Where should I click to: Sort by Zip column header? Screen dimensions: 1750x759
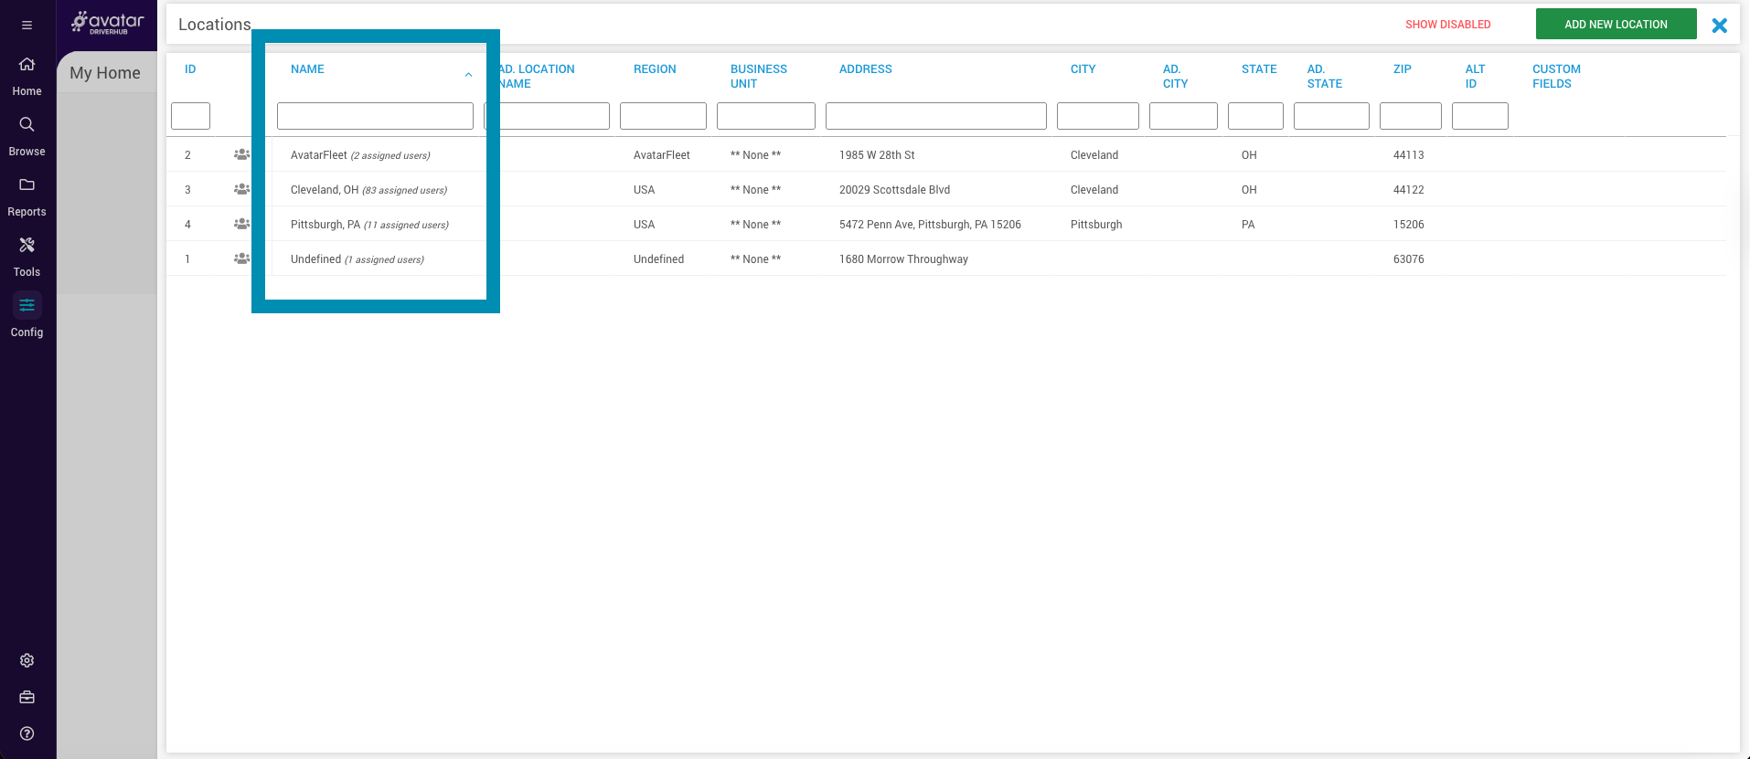(1402, 69)
